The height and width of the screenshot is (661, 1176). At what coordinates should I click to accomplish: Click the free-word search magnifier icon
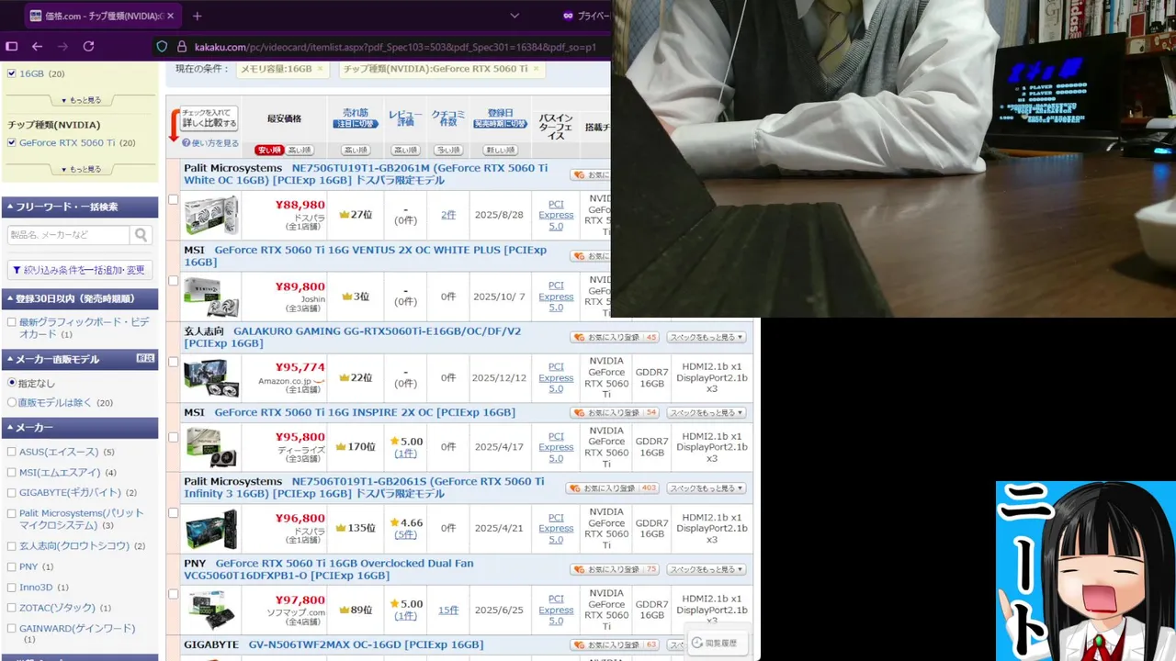point(141,235)
